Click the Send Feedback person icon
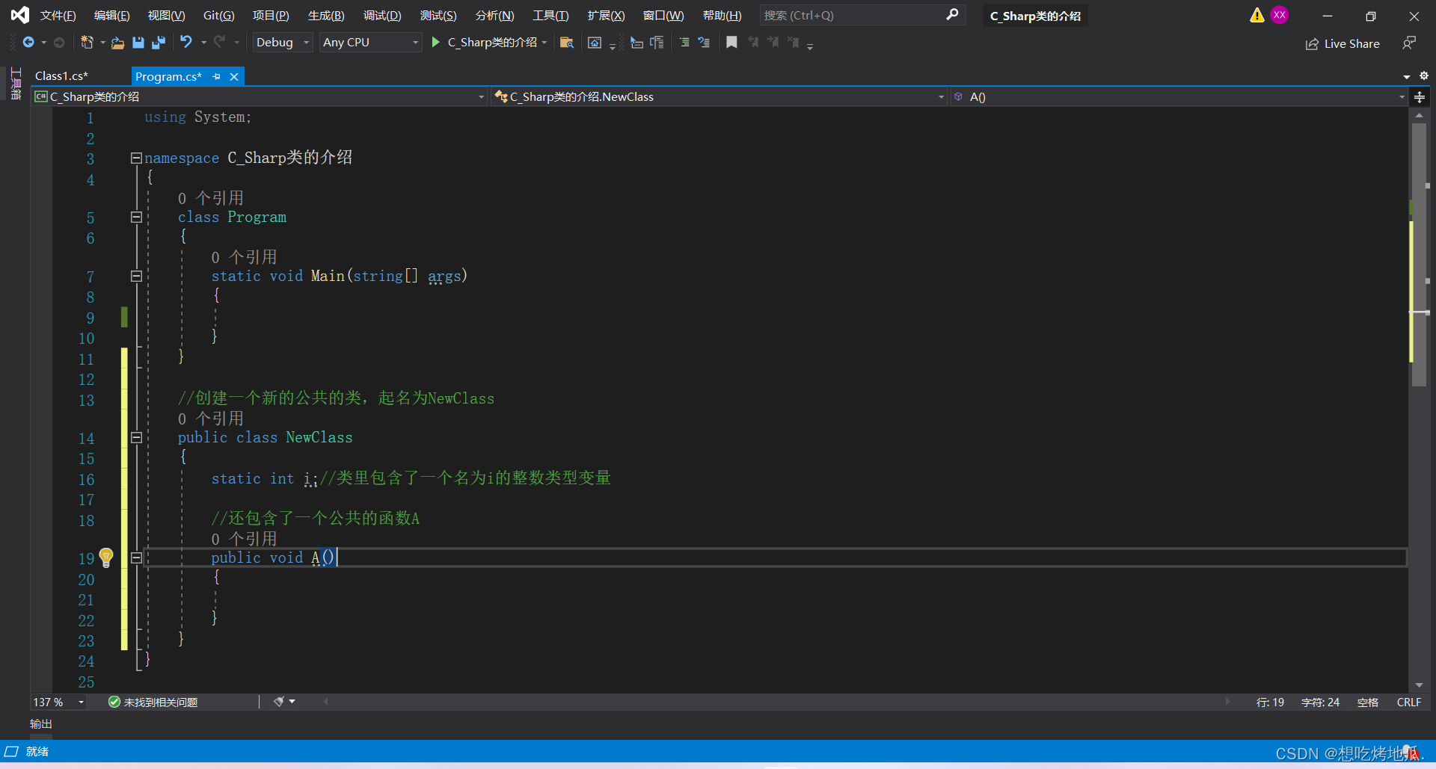The width and height of the screenshot is (1436, 769). tap(1408, 43)
